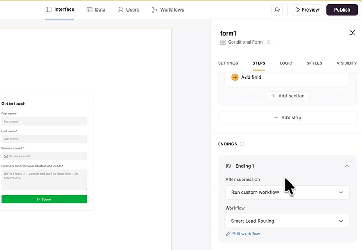This screenshot has height=250, width=362.
Task: Select the LOGIC tab in panel
Action: point(286,63)
